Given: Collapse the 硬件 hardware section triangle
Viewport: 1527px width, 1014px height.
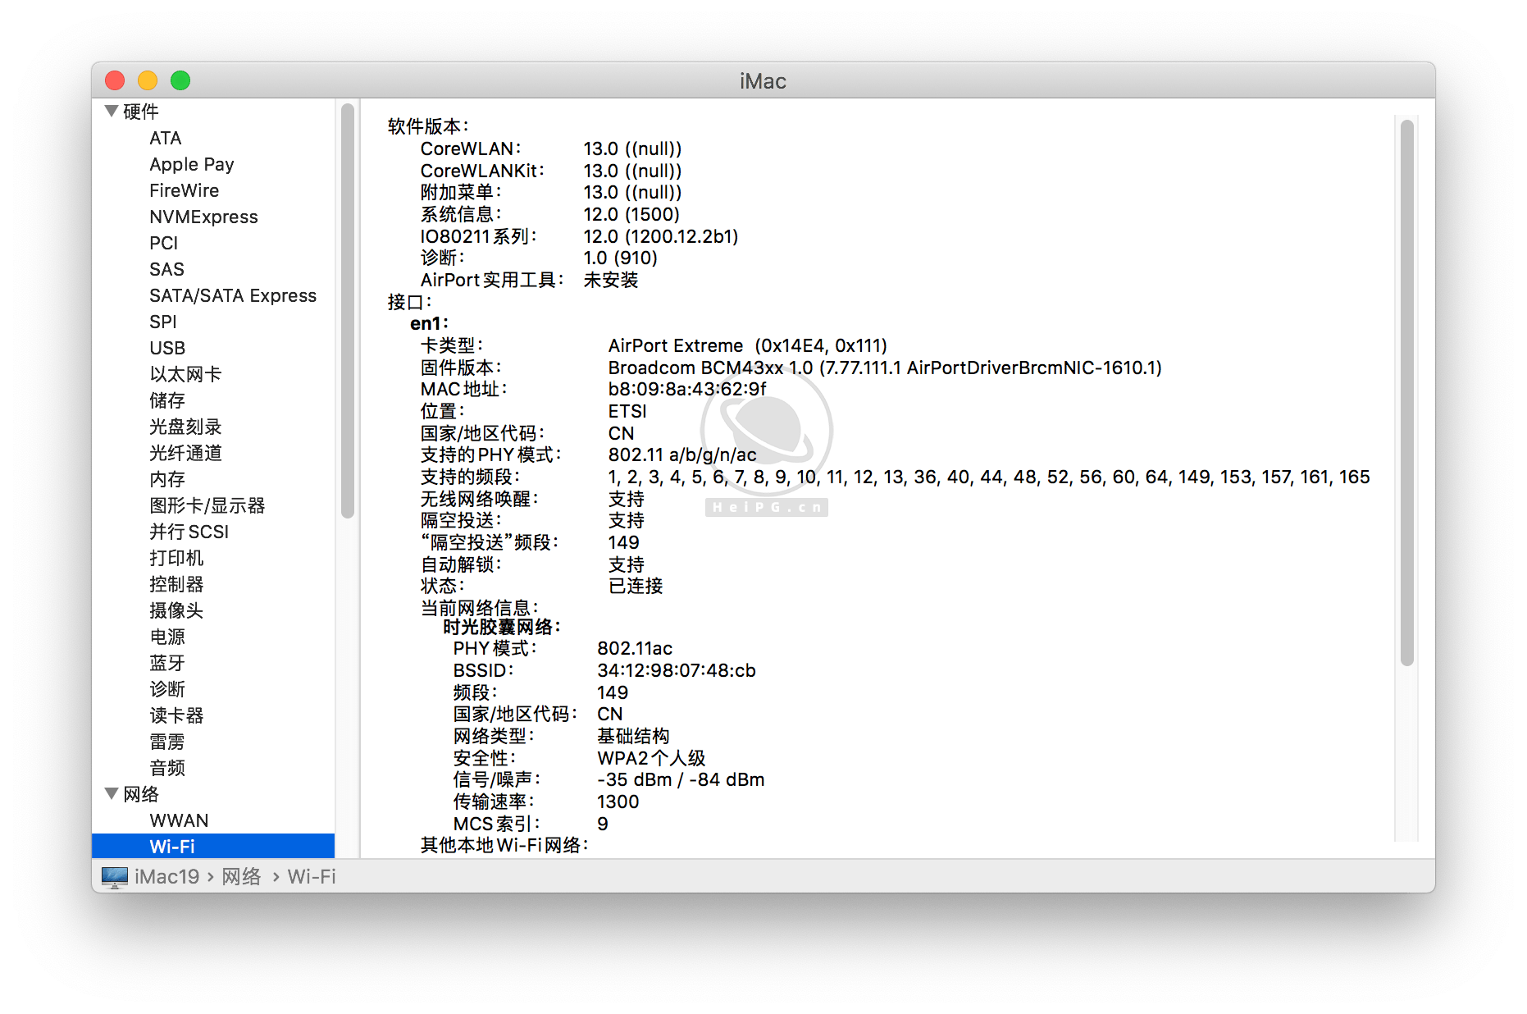Looking at the screenshot, I should pos(112,111).
